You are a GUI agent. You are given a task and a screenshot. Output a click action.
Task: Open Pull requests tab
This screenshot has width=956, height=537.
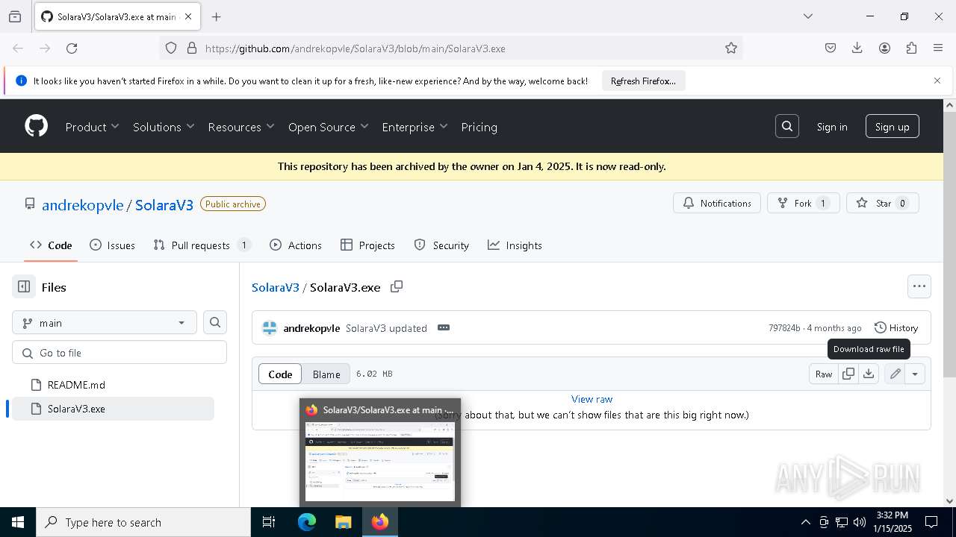click(202, 245)
